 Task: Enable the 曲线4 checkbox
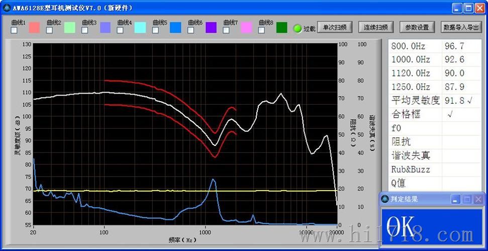click(120, 30)
